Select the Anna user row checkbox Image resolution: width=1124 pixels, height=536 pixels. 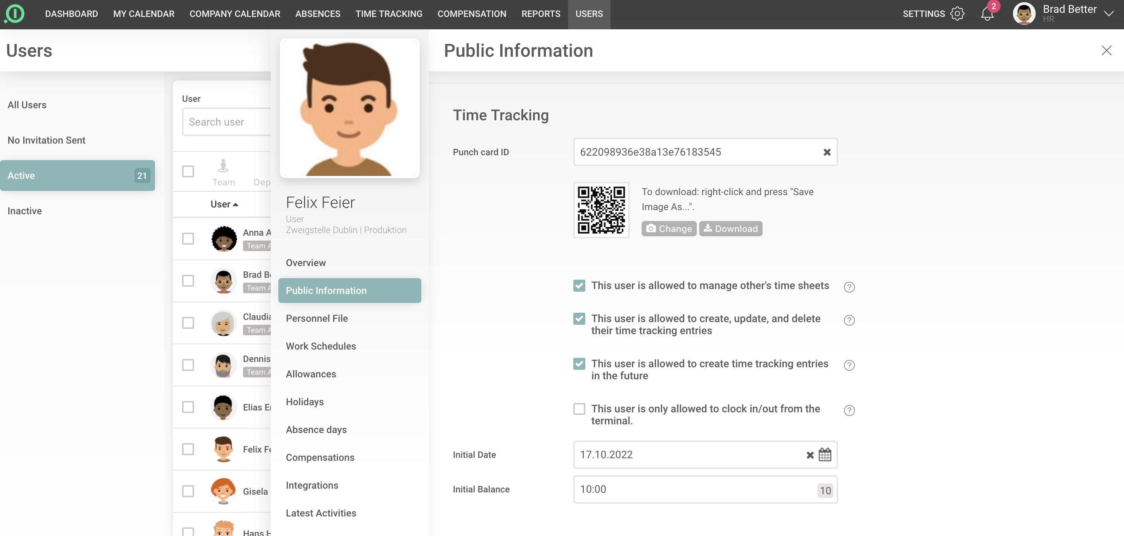[x=188, y=239]
